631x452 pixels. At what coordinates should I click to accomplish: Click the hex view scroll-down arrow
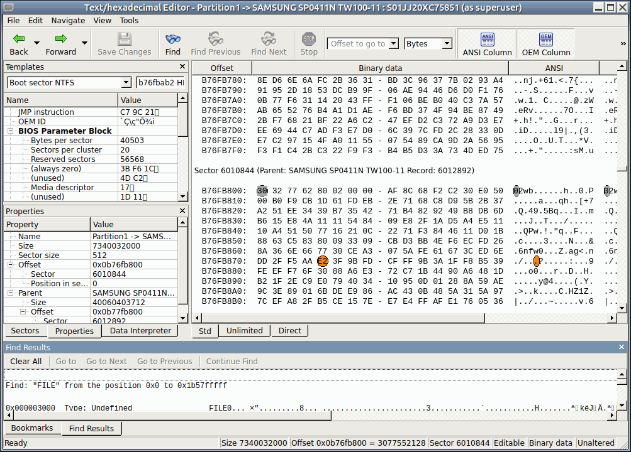click(622, 308)
